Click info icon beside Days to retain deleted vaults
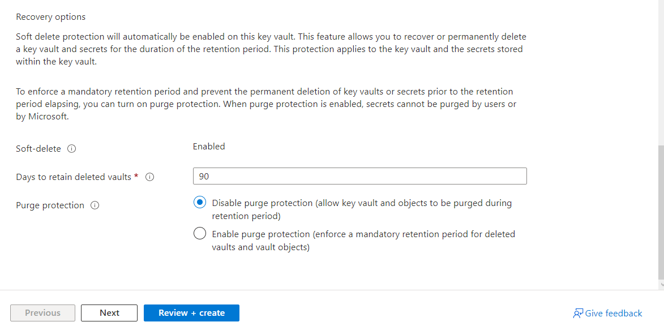 click(x=149, y=177)
